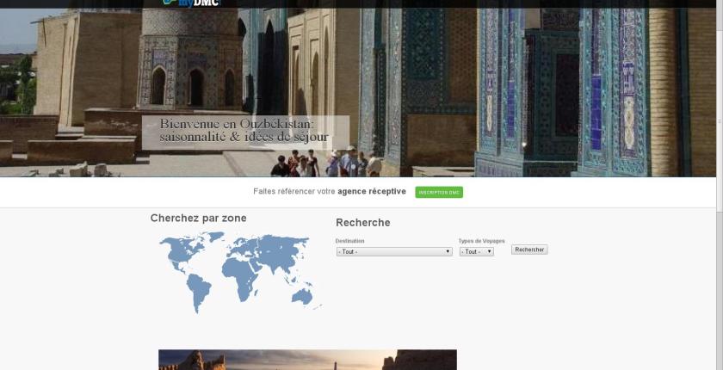
Task: Select North America on the world map
Action: [182, 251]
